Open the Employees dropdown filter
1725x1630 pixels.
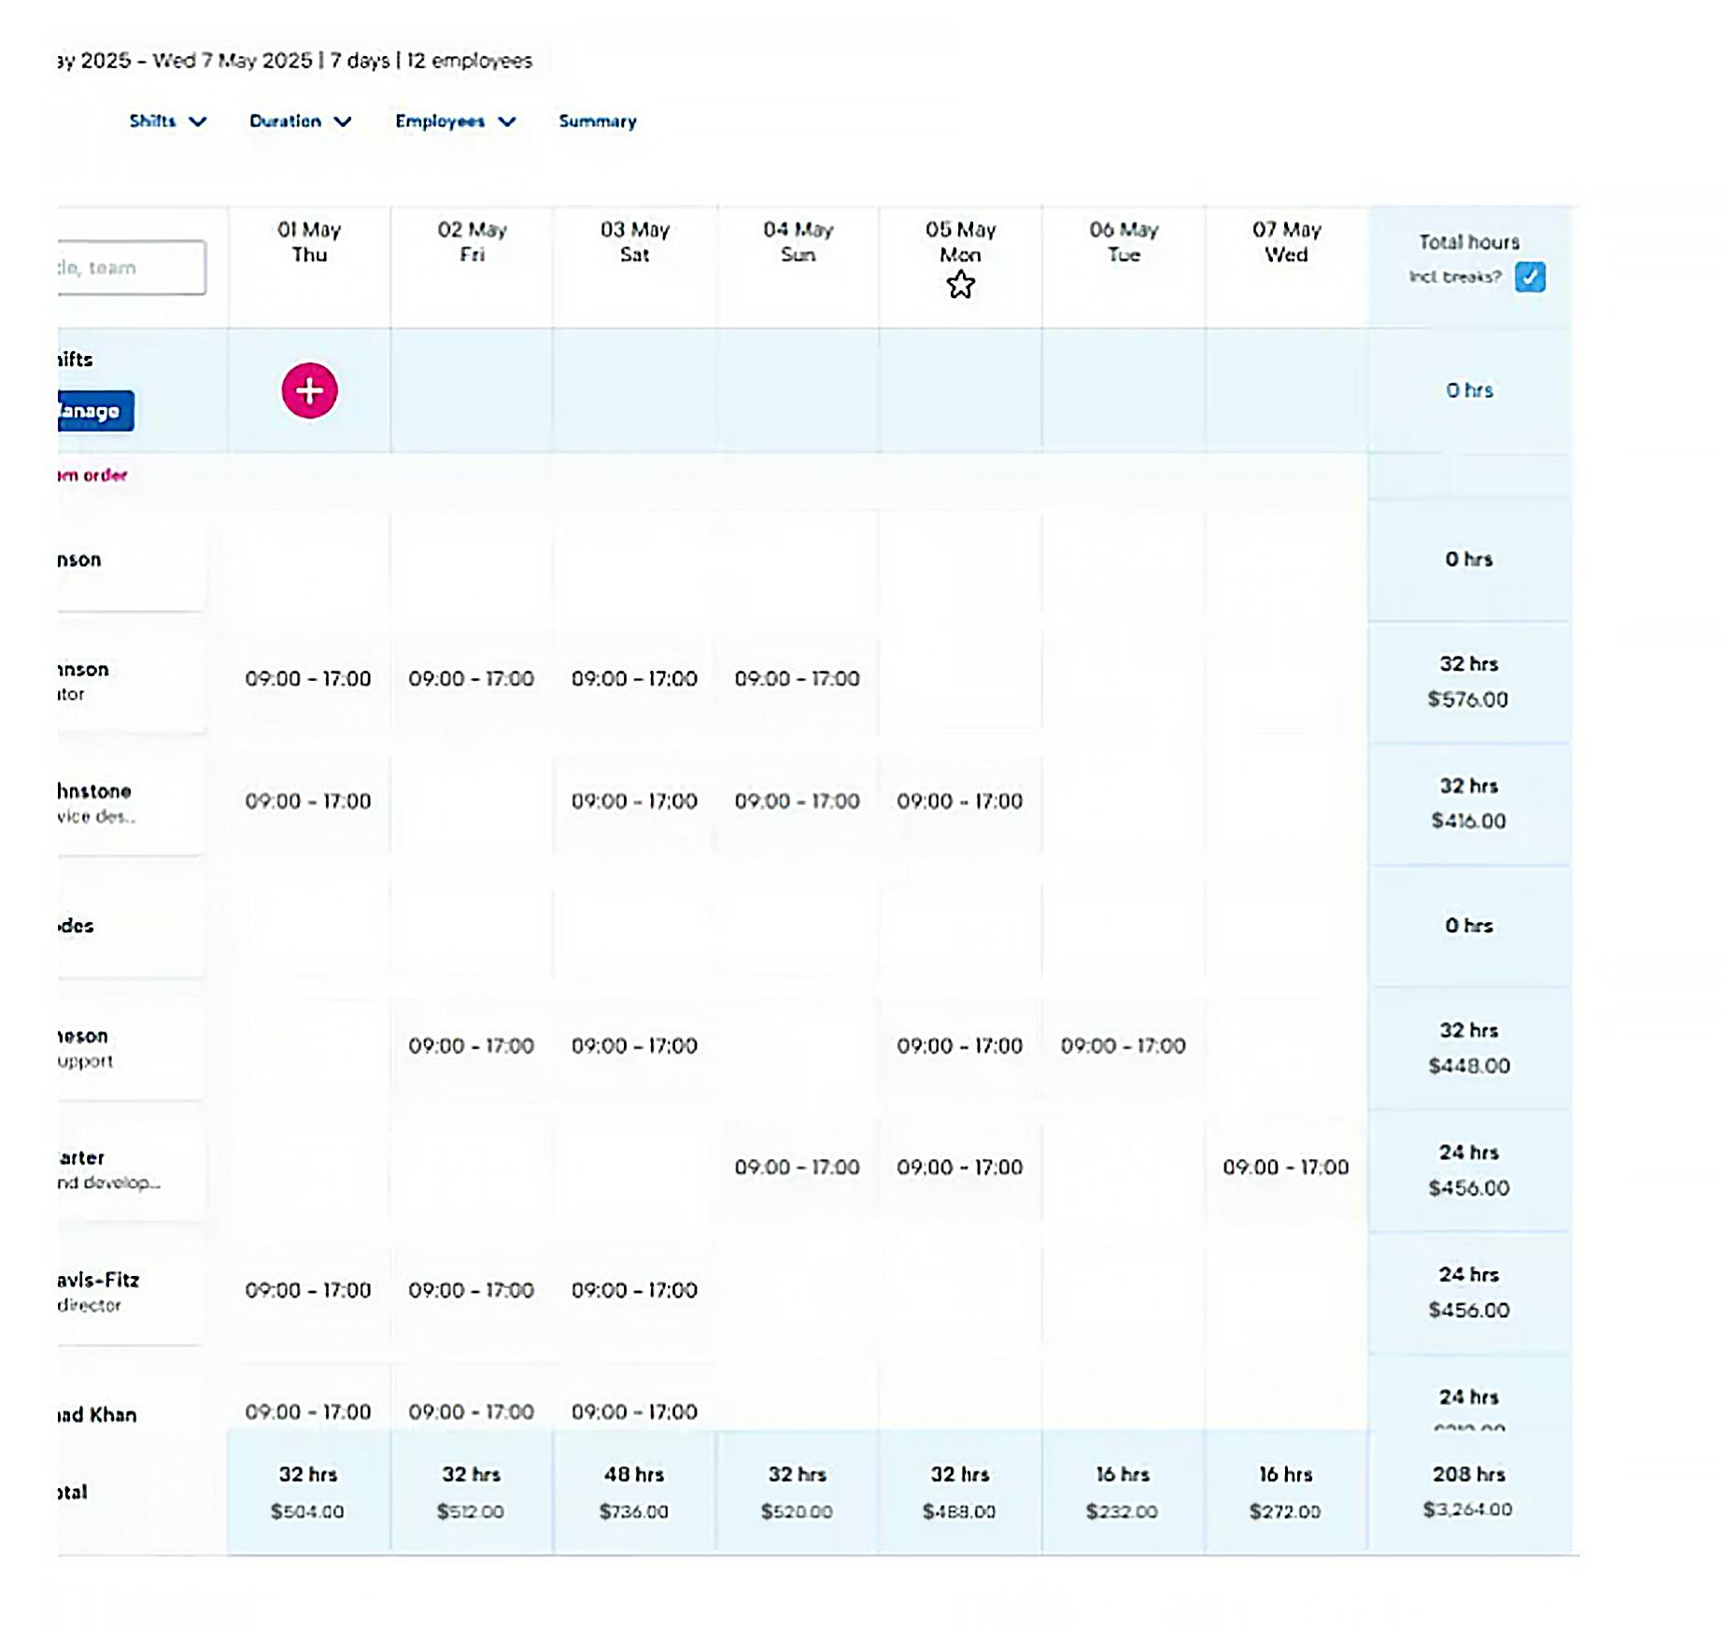click(455, 121)
